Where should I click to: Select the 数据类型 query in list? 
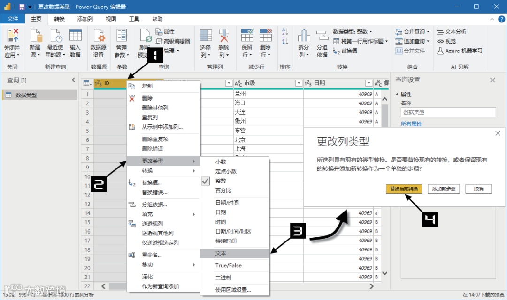click(40, 95)
